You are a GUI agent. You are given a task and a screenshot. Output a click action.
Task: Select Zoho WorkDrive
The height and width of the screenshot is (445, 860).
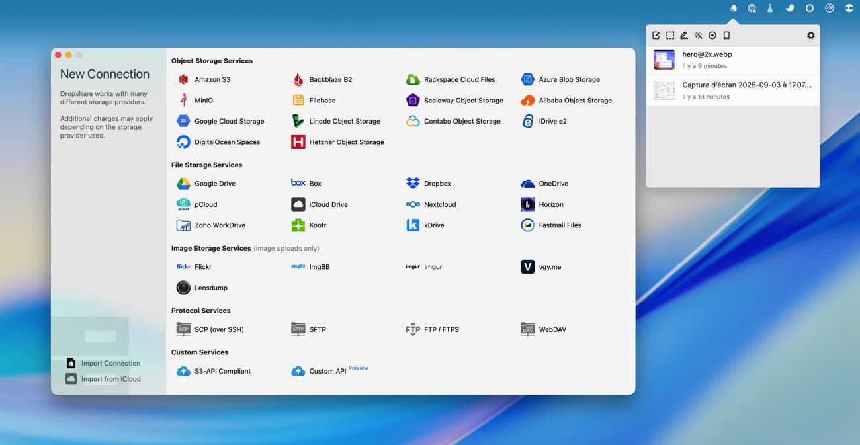[x=211, y=225]
